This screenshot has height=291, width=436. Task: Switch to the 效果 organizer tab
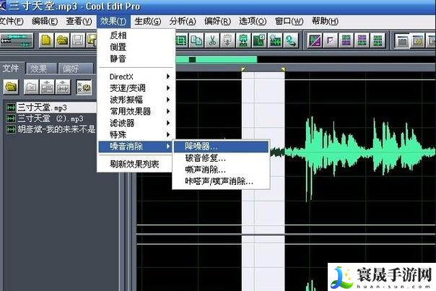41,69
